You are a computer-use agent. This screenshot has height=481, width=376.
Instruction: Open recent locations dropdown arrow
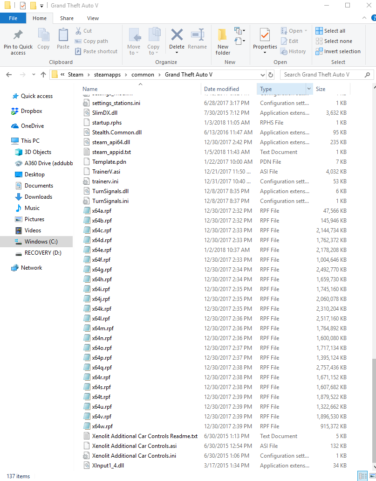click(x=34, y=75)
